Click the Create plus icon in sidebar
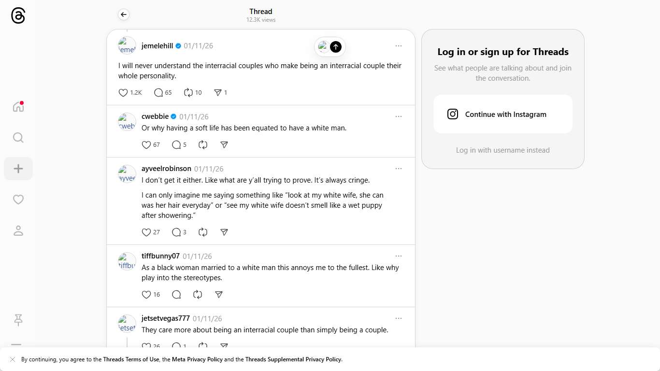This screenshot has width=660, height=371. click(18, 169)
